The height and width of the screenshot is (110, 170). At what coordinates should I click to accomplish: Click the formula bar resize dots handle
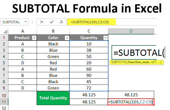[x=33, y=22]
